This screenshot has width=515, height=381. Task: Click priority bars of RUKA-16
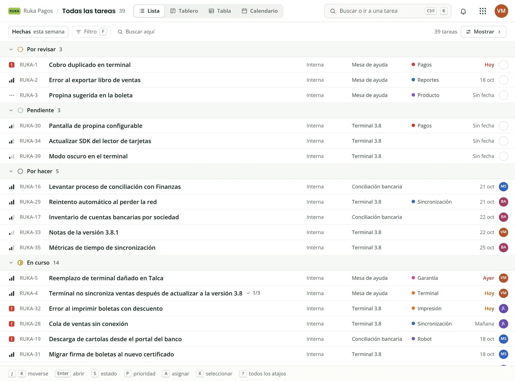point(12,187)
